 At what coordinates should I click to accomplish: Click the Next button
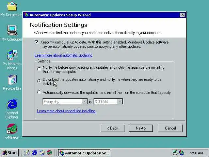[141, 128]
